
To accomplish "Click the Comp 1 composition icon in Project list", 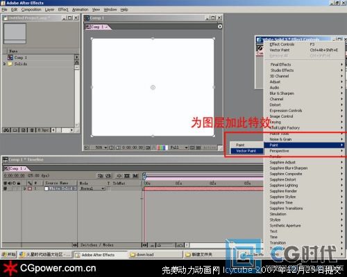I will coord(10,57).
